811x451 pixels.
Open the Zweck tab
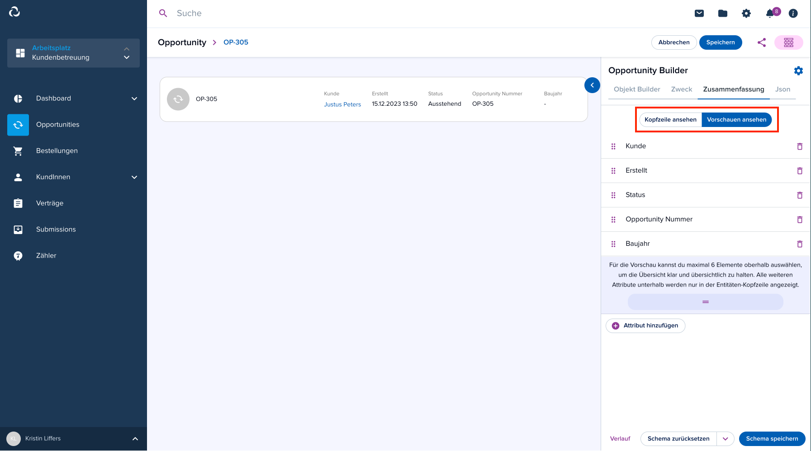(682, 89)
